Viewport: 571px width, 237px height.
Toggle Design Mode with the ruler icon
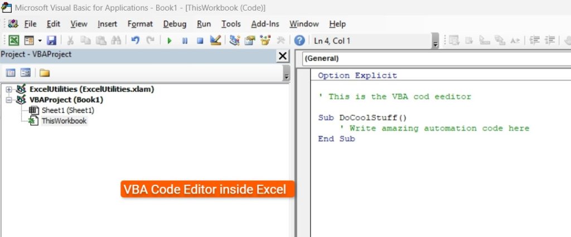[216, 41]
